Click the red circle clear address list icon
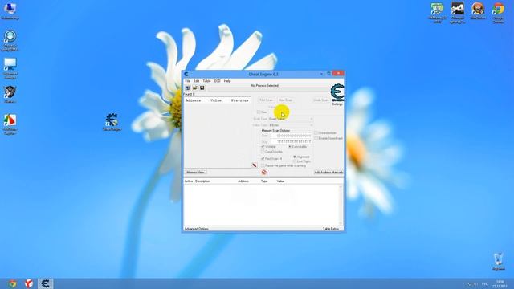Viewport: 514px width, 289px height. pos(264,172)
